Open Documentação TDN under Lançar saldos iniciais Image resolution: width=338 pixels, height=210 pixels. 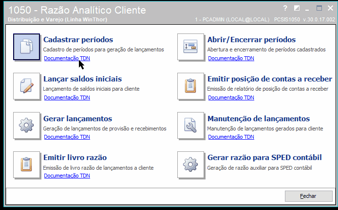tap(67, 97)
